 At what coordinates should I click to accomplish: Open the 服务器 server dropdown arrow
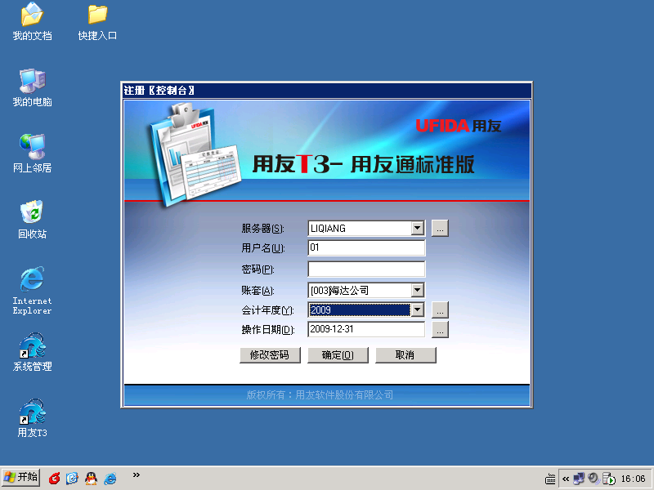point(417,228)
